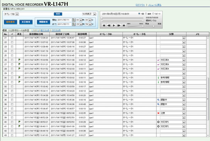Open the オペレータID search field dropdown
Viewport: 210px width, 141px height.
pos(17,14)
